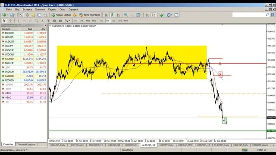Select the Ellipse drawing tool
The image size is (276, 155).
[55, 21]
